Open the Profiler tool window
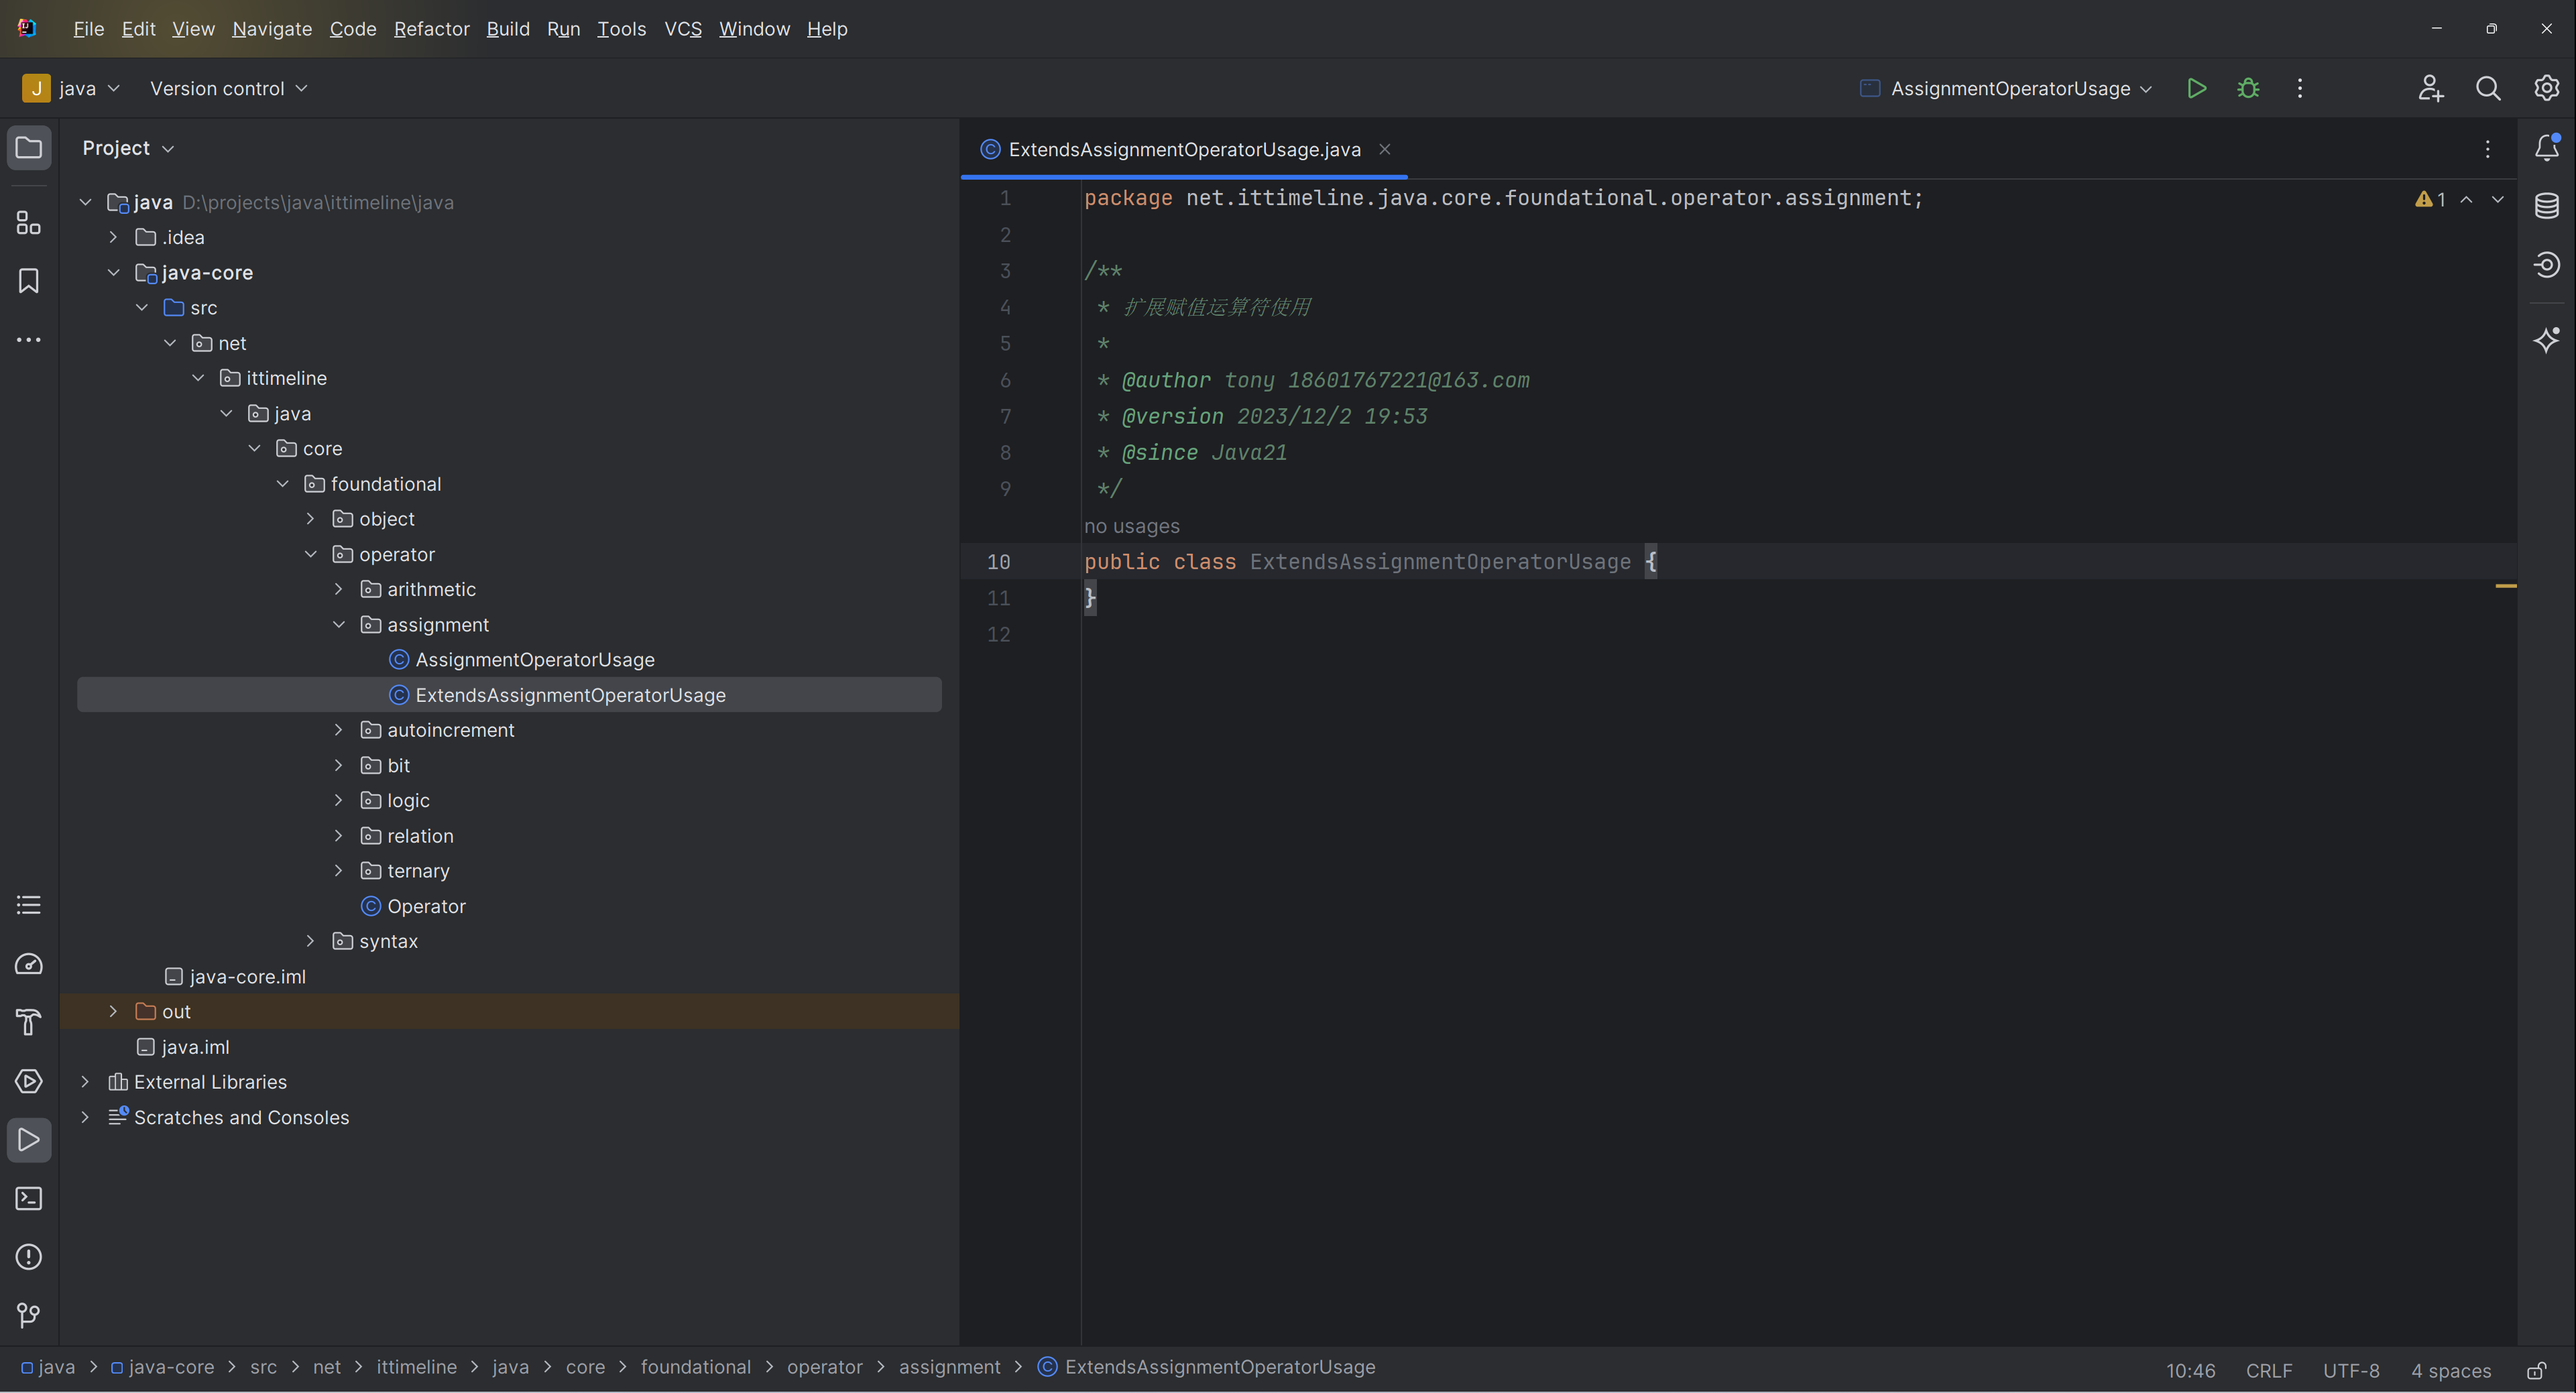The height and width of the screenshot is (1393, 2576). coord(29,964)
